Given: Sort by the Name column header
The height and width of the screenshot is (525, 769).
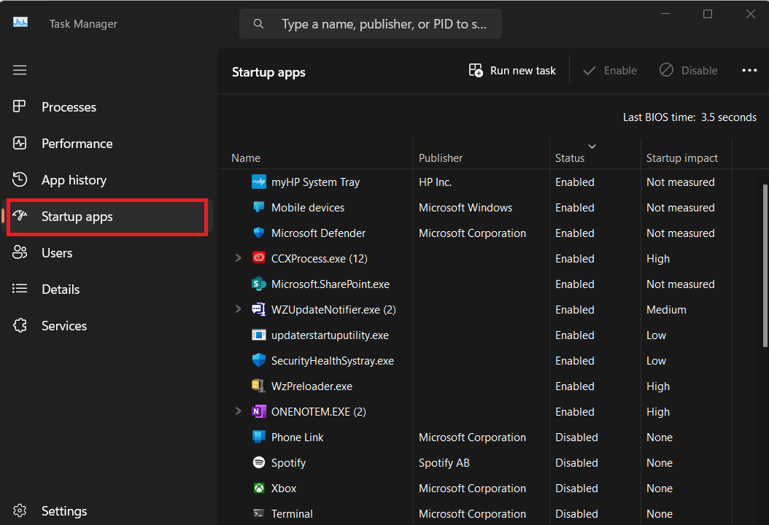Looking at the screenshot, I should (x=246, y=157).
